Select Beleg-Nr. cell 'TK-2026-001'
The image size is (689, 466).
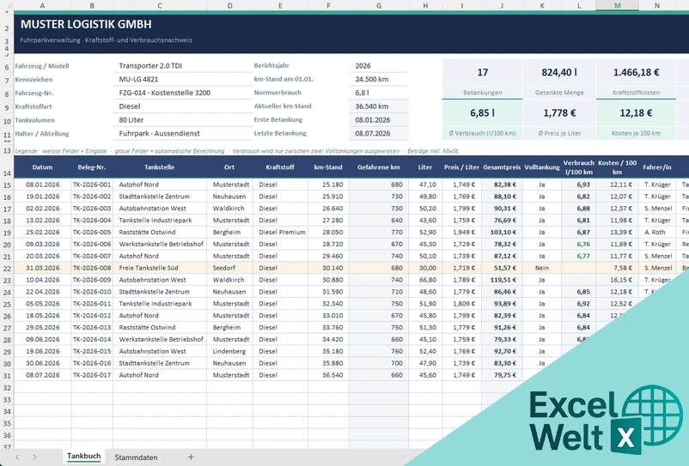pyautogui.click(x=92, y=185)
